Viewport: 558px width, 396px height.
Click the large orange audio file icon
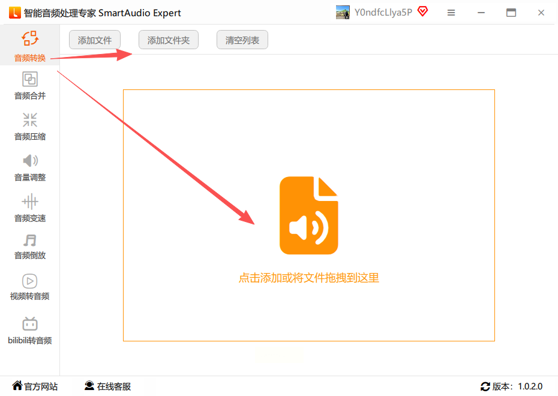click(309, 215)
